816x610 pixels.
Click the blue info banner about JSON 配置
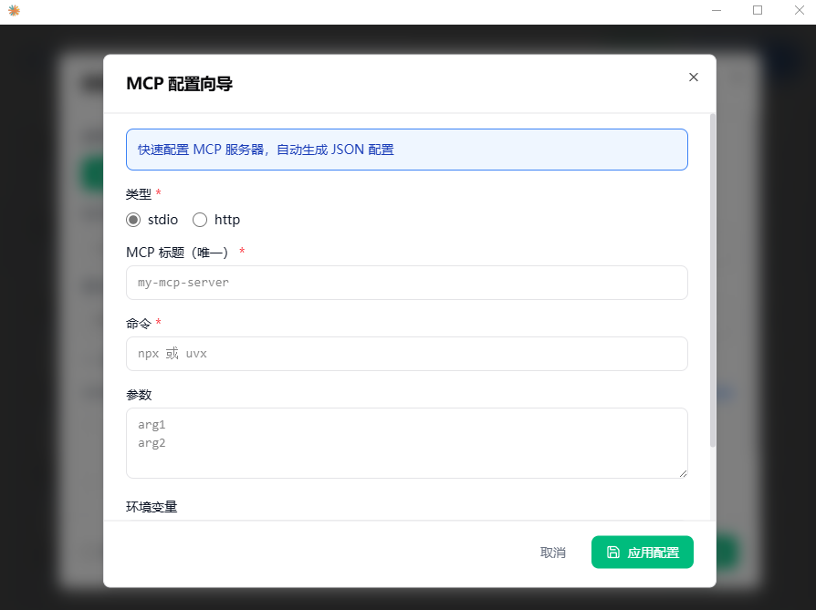(406, 150)
